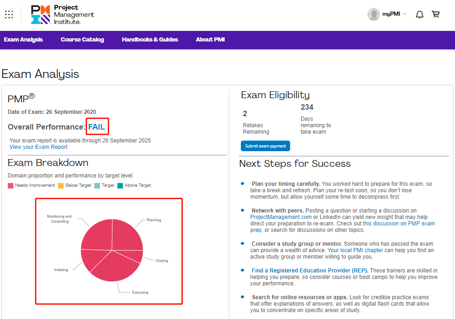The width and height of the screenshot is (455, 319).
Task: Open the View your Exam Report link
Action: pos(39,147)
